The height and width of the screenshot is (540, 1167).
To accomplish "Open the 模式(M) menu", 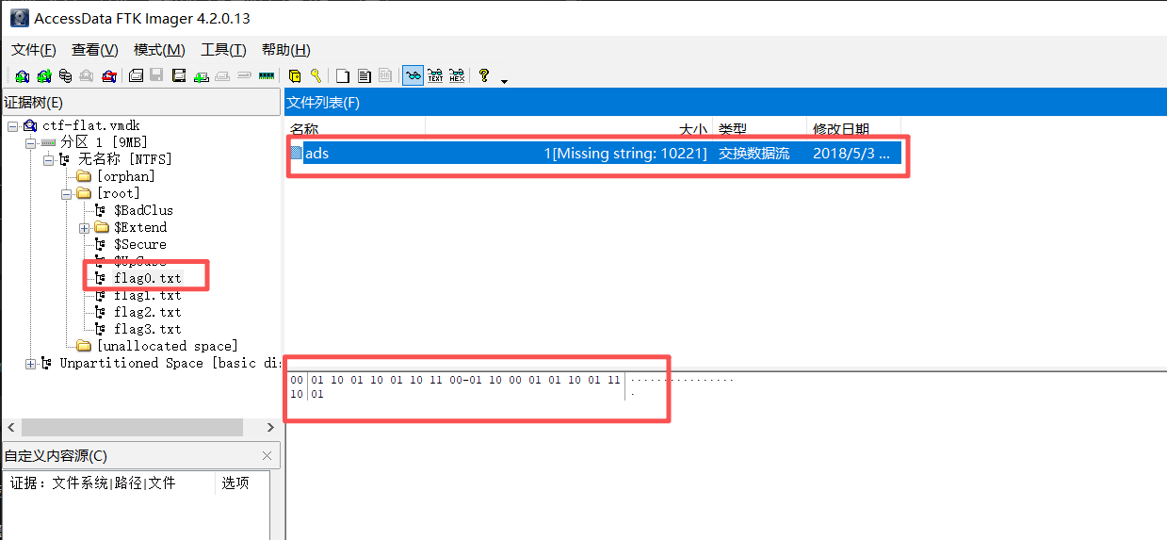I will pyautogui.click(x=159, y=50).
